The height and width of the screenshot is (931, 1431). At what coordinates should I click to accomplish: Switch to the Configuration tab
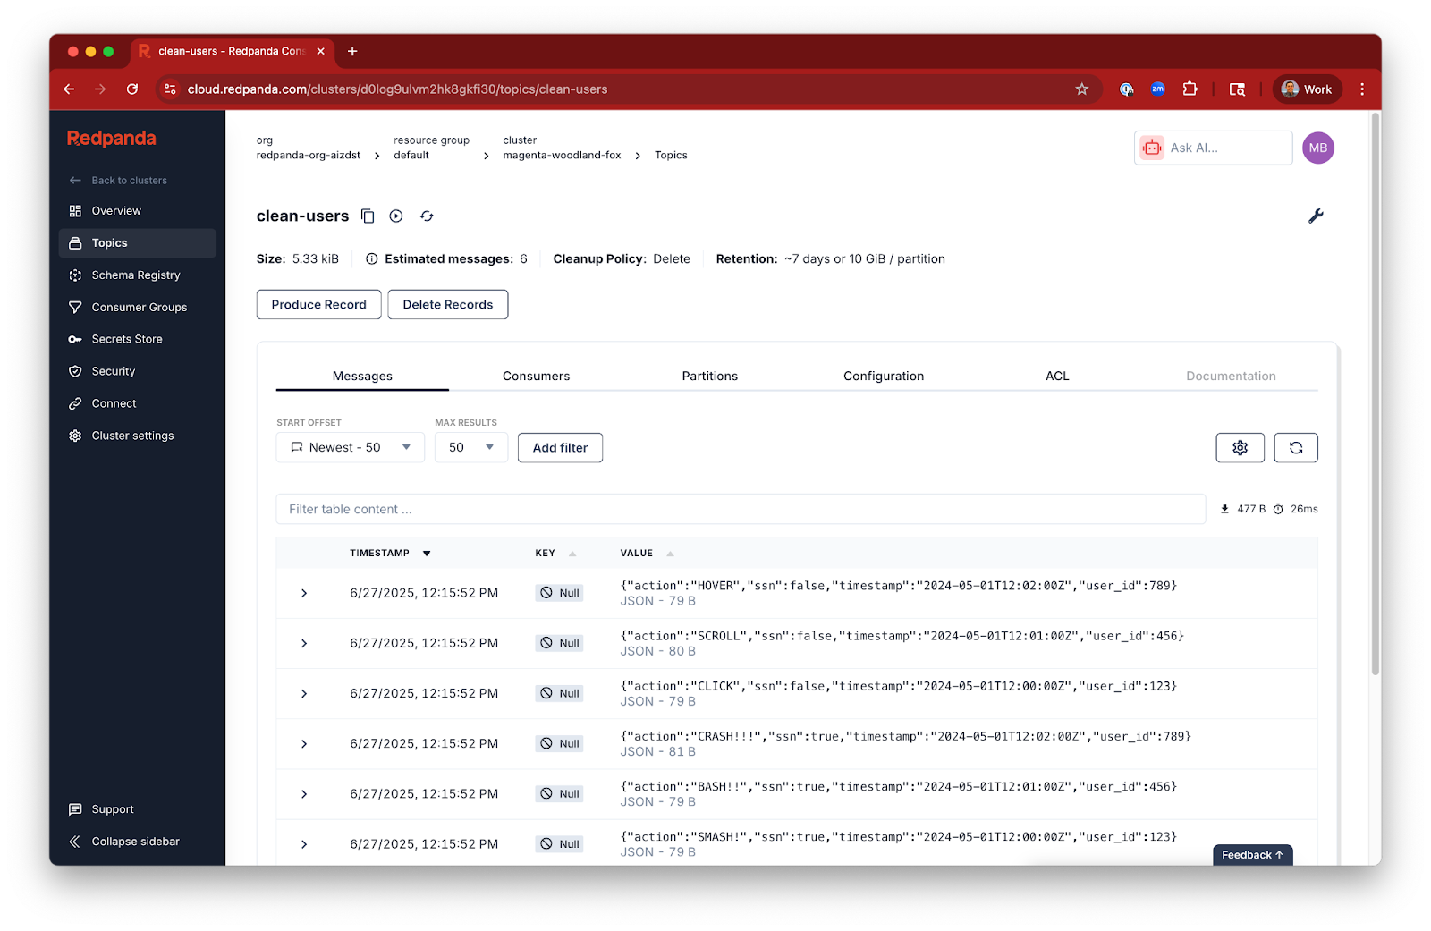pyautogui.click(x=884, y=376)
